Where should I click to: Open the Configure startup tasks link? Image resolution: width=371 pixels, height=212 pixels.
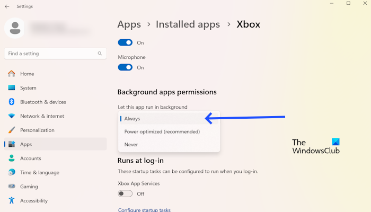(144, 210)
